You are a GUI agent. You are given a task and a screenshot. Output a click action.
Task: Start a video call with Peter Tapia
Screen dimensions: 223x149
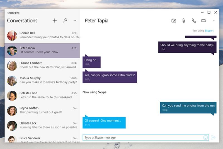pyautogui.click(x=204, y=21)
